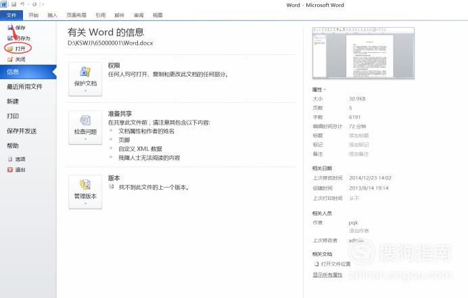Screen dimensions: 468x298
Task: Click the last modified date 2014/12/23 14:02
Action: [370, 178]
